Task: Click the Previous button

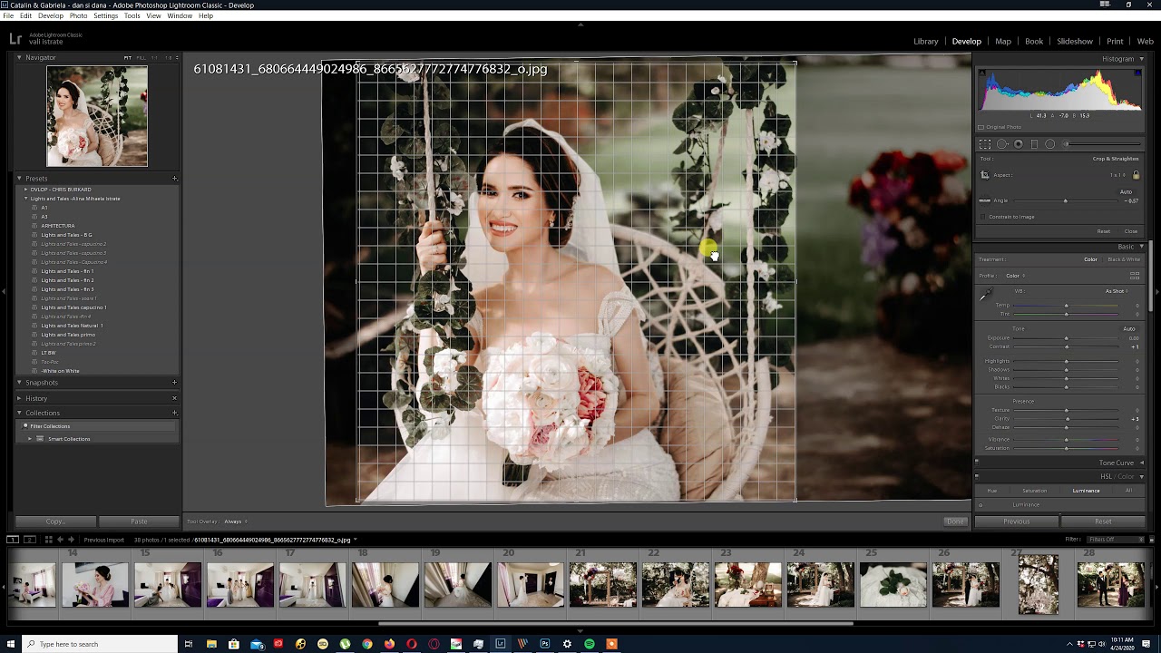Action: 1017,521
